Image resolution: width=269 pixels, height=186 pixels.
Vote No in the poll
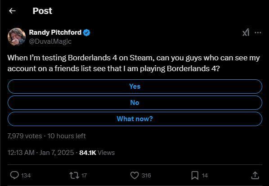(135, 103)
